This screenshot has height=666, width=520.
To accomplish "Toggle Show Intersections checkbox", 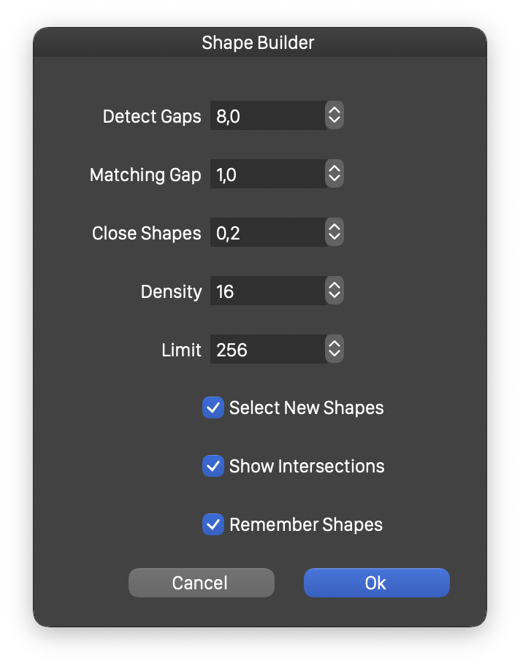I will (213, 466).
